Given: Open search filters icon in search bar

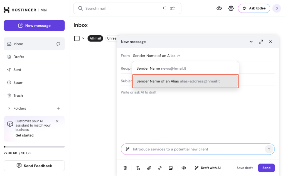Looking at the screenshot, I should point(173,8).
